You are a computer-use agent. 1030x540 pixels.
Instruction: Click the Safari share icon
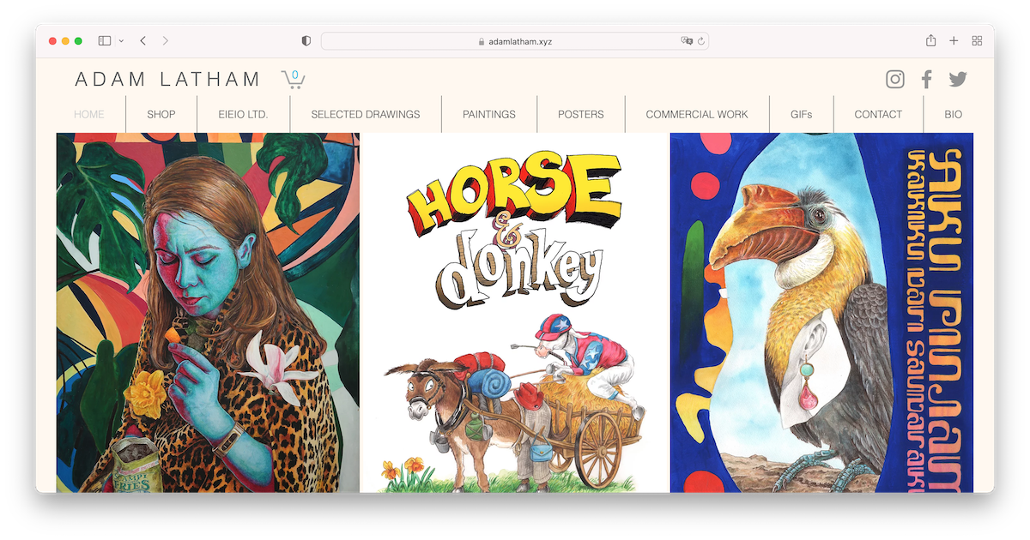[931, 41]
